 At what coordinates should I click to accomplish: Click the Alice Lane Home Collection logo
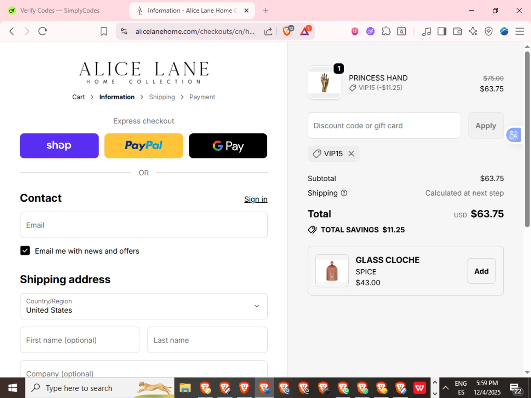[144, 73]
